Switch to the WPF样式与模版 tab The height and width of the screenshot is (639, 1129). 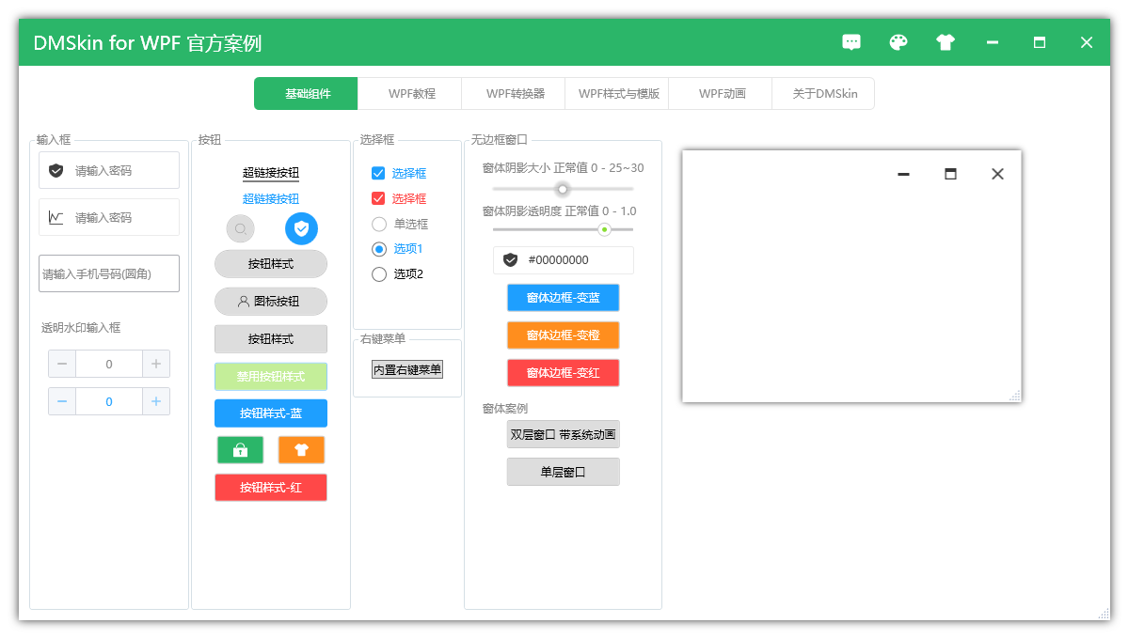pyautogui.click(x=617, y=94)
